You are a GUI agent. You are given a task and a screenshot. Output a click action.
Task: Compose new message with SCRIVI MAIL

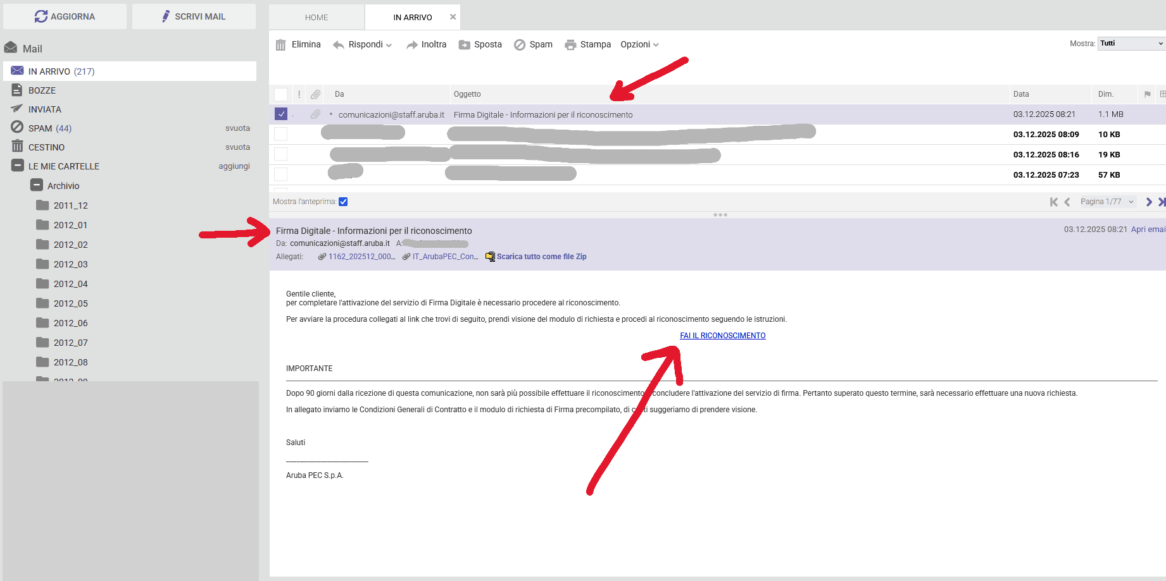click(194, 16)
